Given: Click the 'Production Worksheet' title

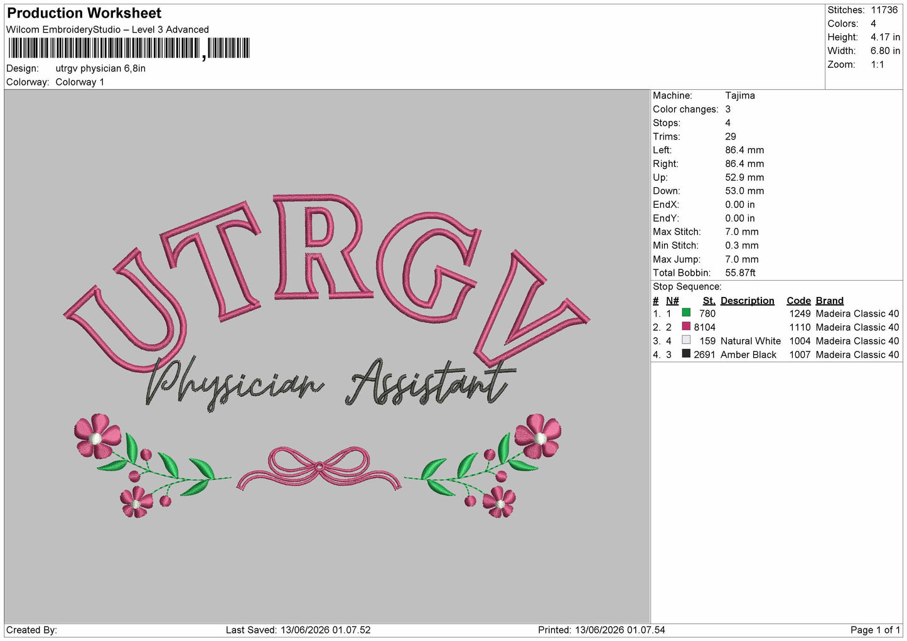Looking at the screenshot, I should pyautogui.click(x=84, y=13).
